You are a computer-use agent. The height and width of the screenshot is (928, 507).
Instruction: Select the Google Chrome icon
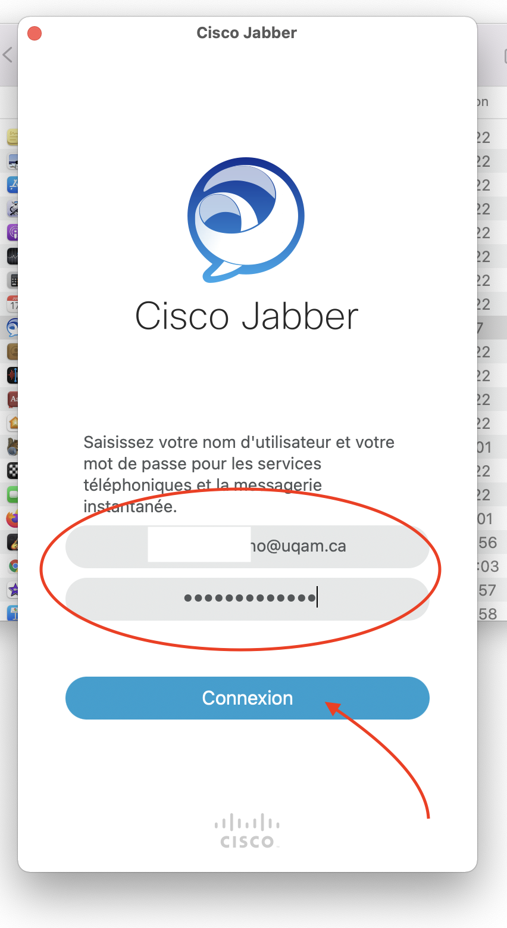pos(12,566)
